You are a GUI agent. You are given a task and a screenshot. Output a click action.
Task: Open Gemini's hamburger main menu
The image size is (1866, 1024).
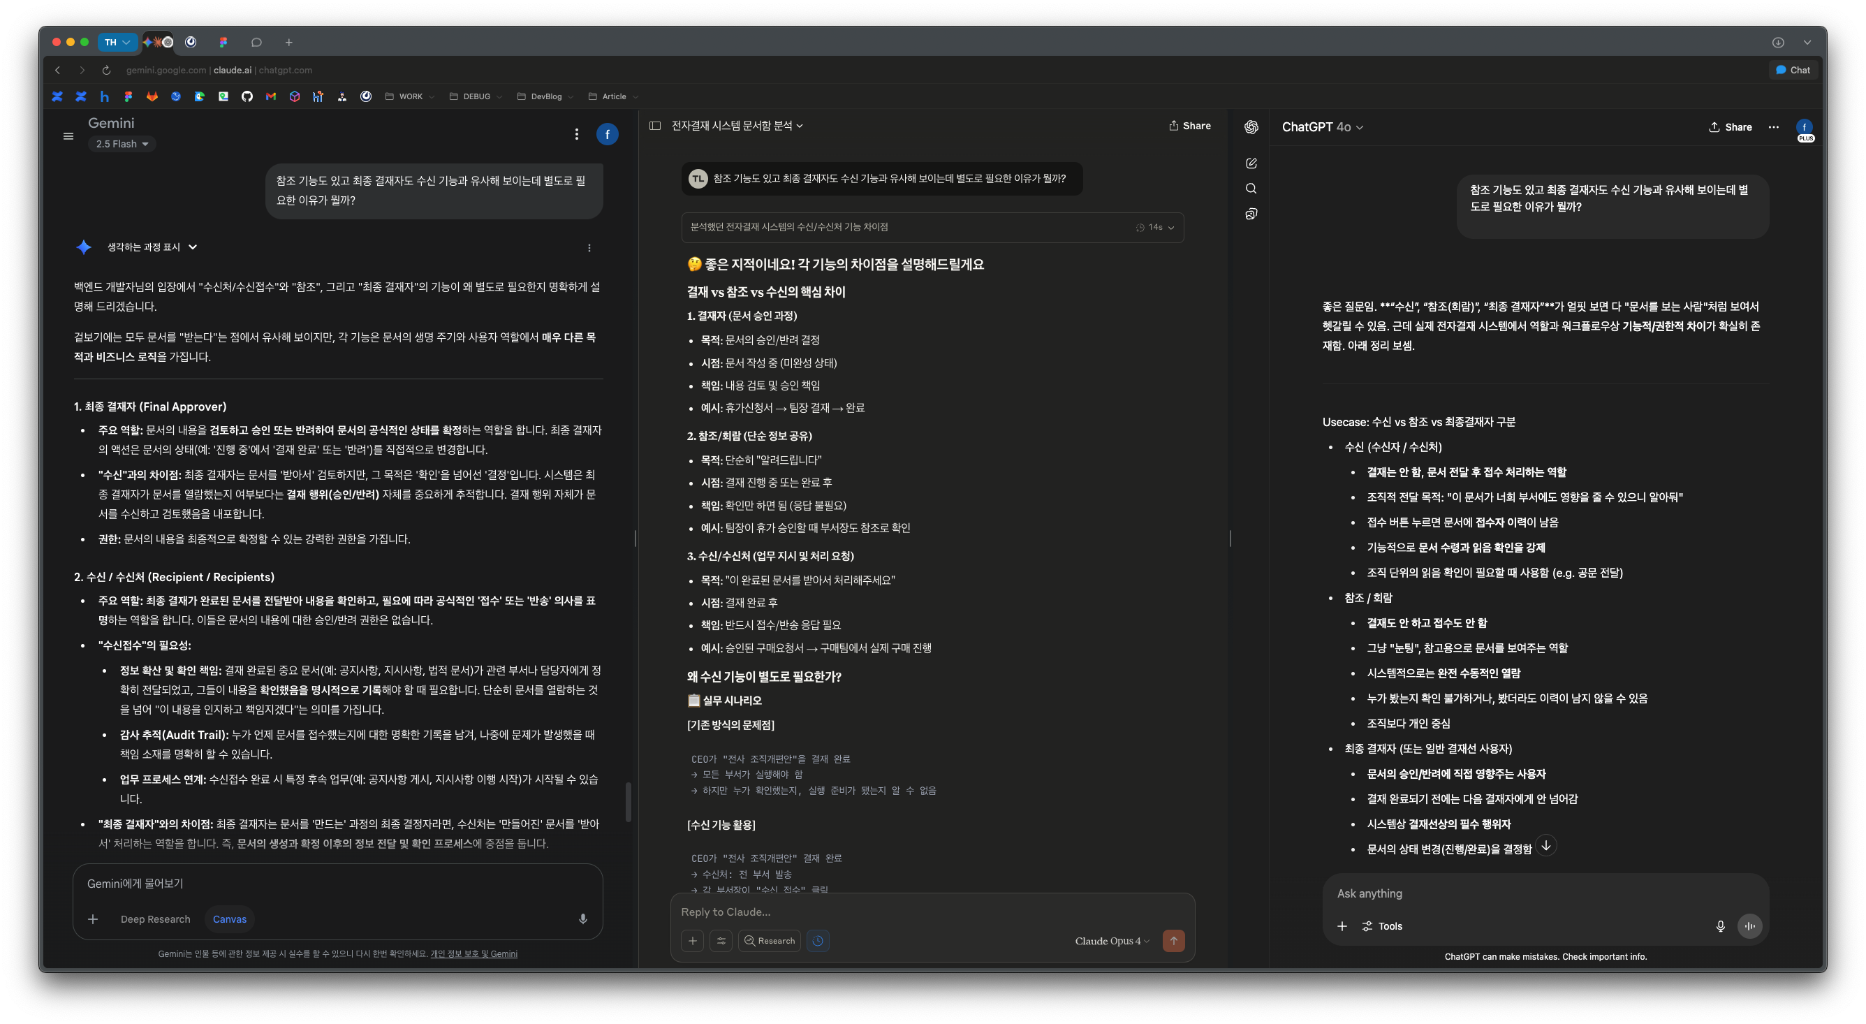pyautogui.click(x=68, y=136)
